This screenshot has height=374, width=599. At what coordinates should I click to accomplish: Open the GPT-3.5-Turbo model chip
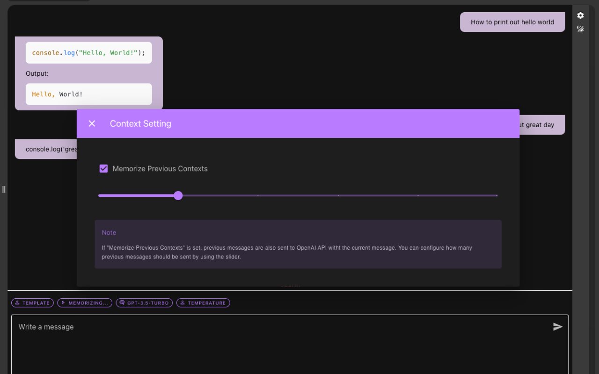point(144,303)
